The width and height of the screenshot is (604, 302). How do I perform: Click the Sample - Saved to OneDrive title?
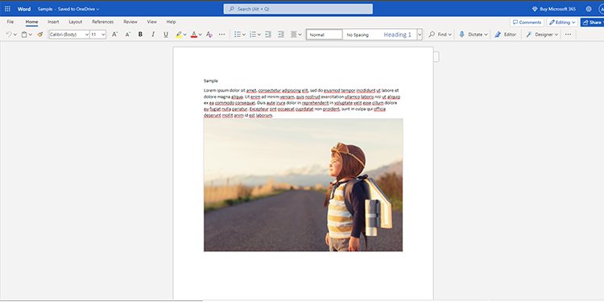coord(68,9)
